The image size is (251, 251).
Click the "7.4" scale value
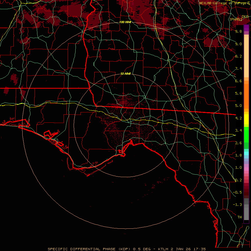[238, 69]
